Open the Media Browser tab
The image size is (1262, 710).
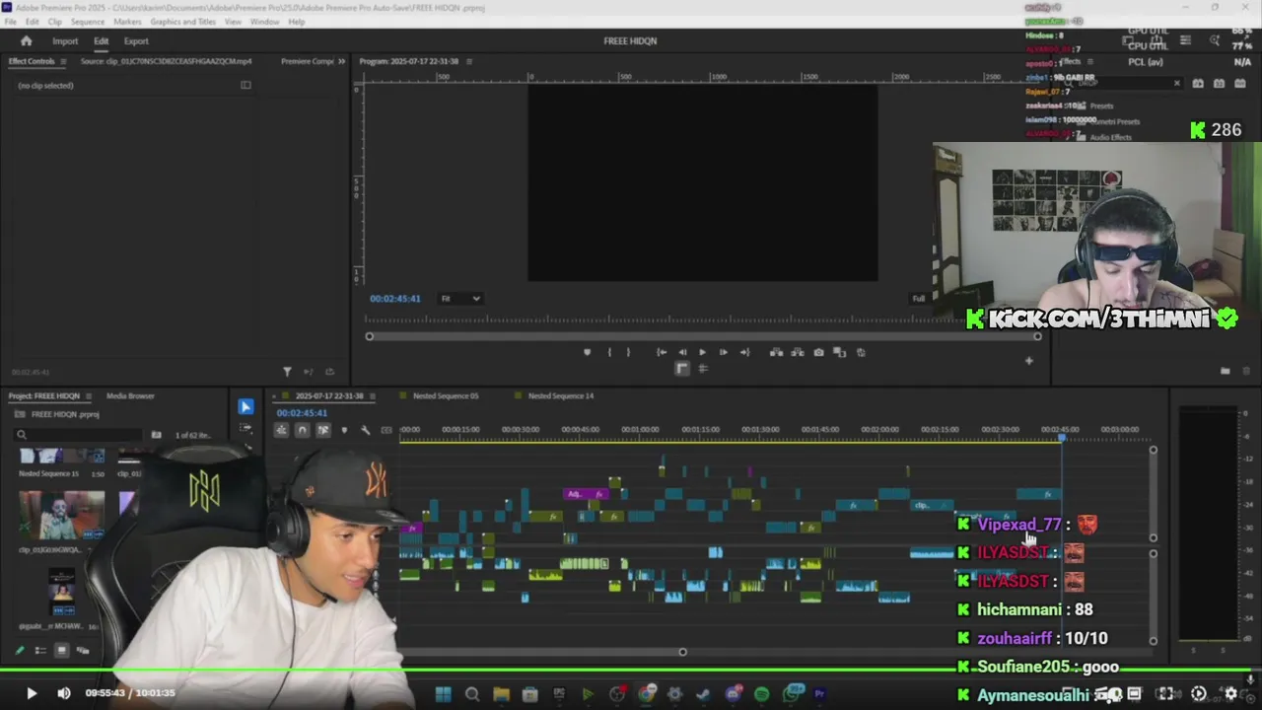point(130,395)
